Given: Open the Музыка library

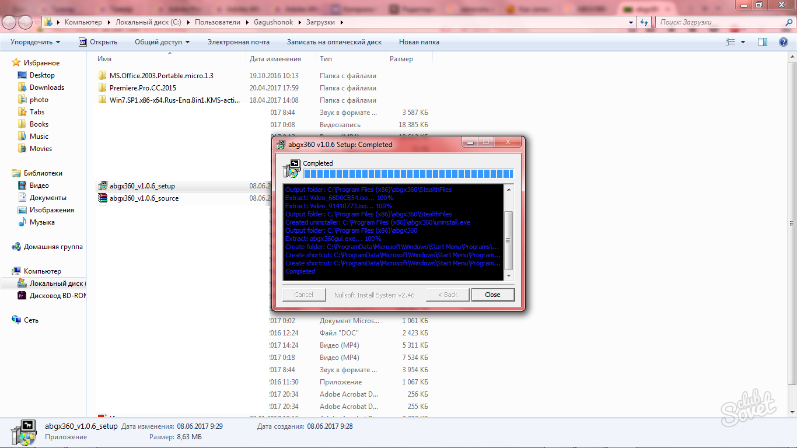Looking at the screenshot, I should pyautogui.click(x=42, y=222).
